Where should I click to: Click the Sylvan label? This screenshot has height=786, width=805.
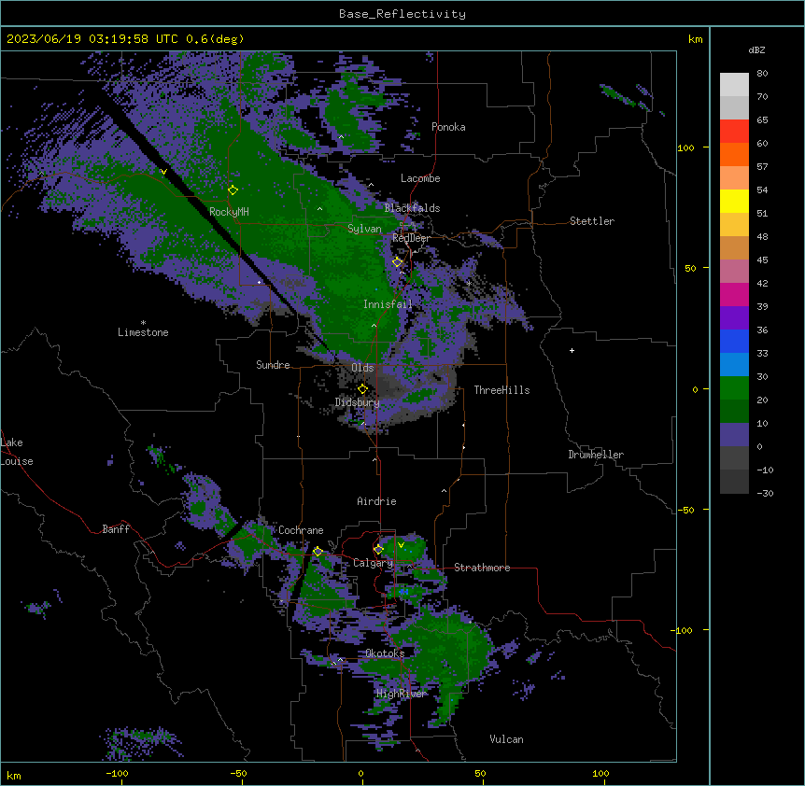point(364,229)
